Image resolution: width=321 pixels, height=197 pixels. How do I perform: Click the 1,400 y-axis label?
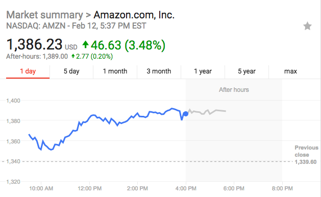tap(13, 101)
